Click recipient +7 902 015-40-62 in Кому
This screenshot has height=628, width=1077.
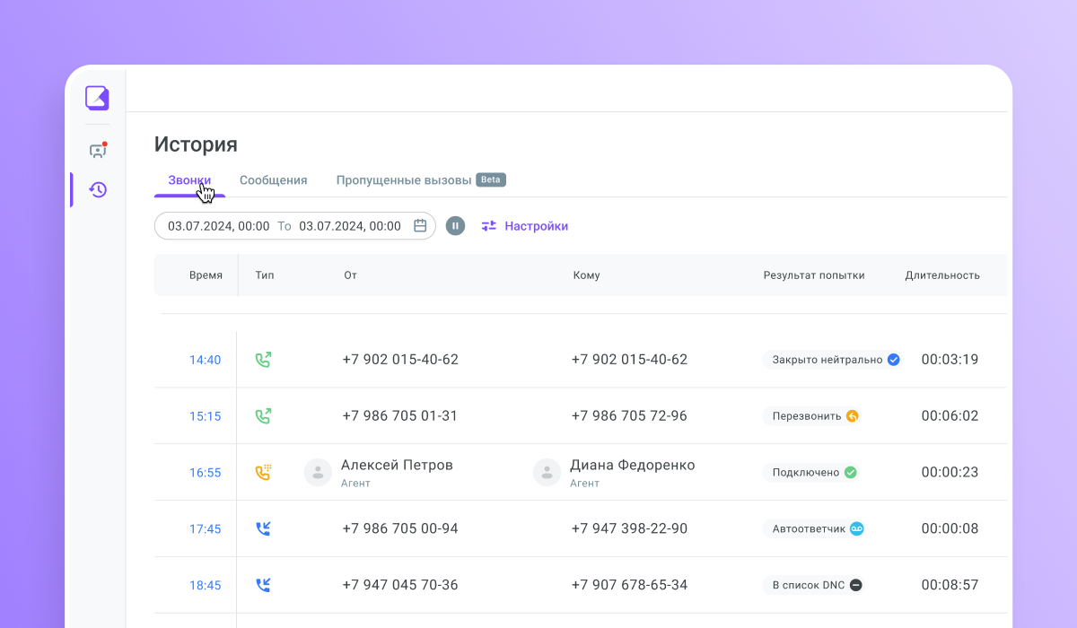pyautogui.click(x=629, y=360)
